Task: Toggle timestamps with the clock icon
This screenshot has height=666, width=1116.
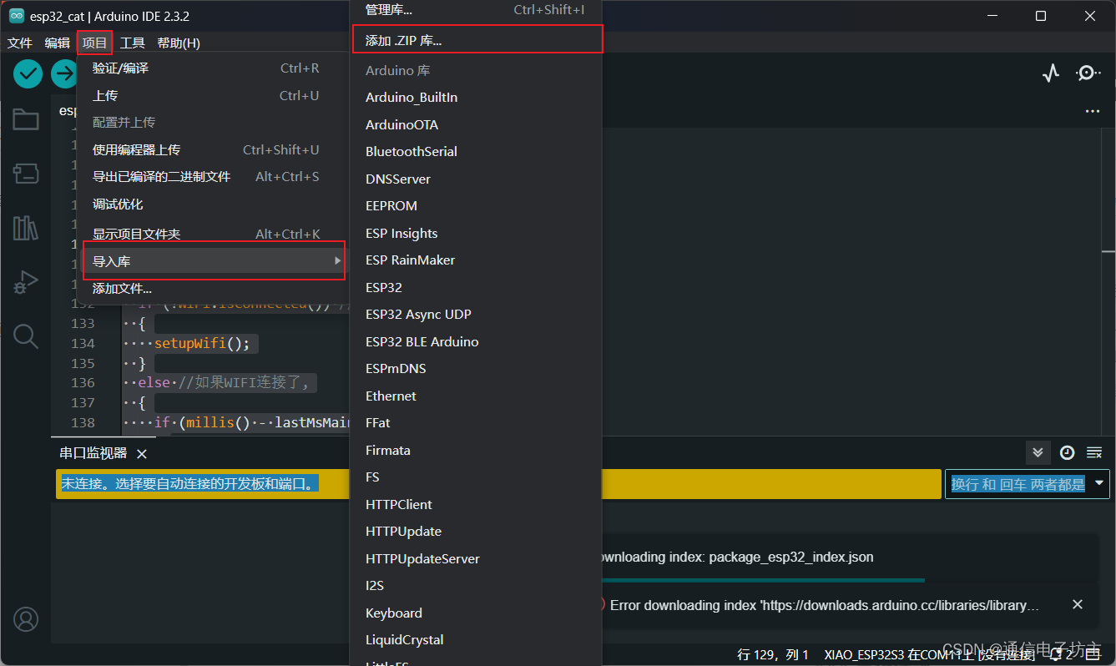Action: click(x=1067, y=452)
